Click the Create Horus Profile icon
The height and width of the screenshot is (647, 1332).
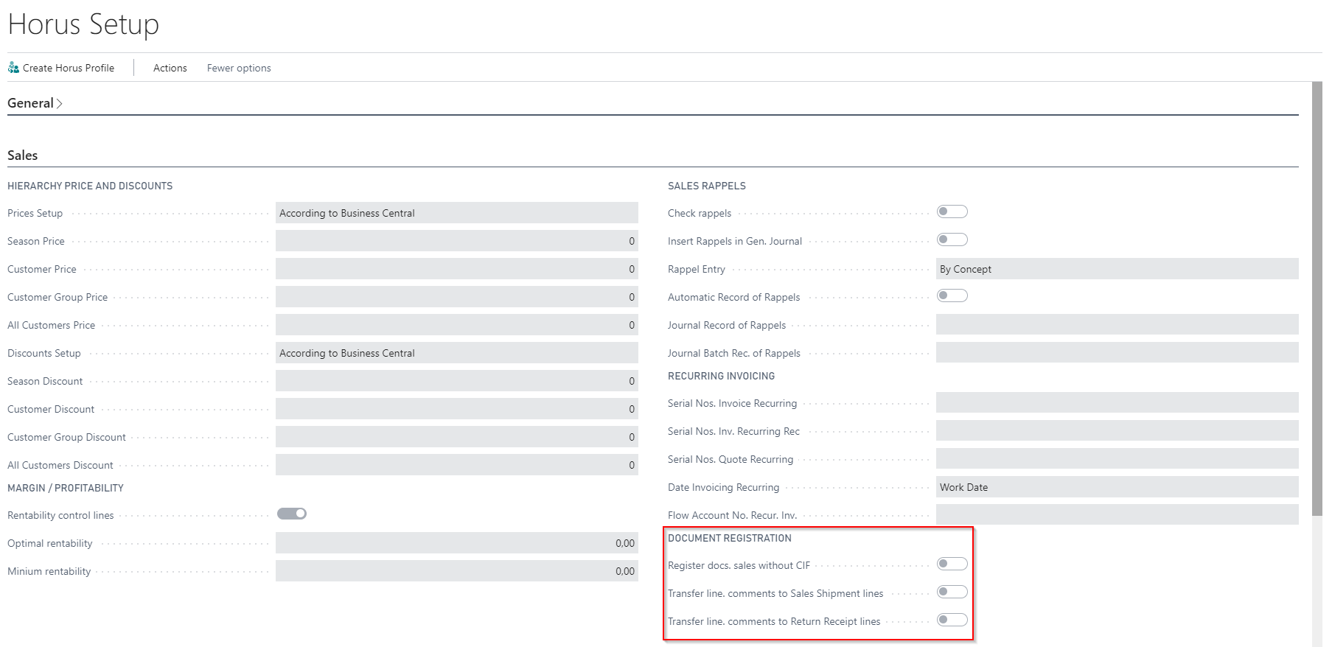13,68
